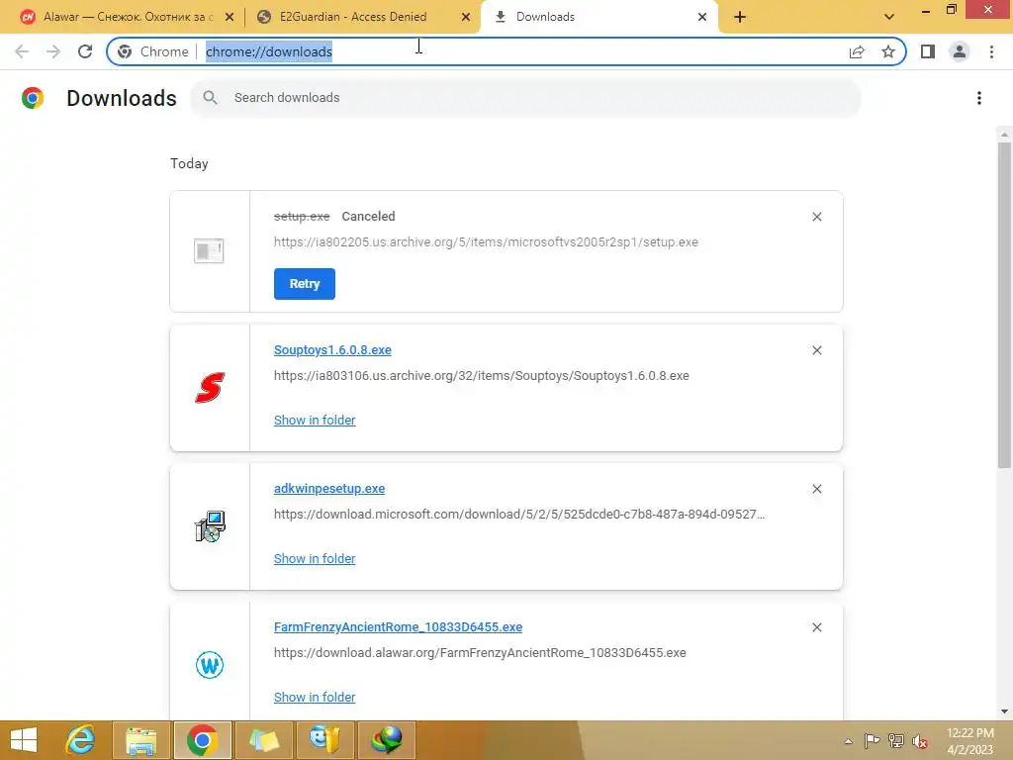Show Souptoys1.6.0.8.exe in folder
Viewport: 1013px width, 760px height.
click(x=315, y=420)
